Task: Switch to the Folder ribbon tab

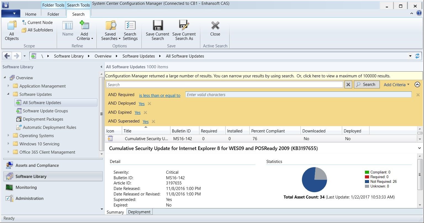Action: pyautogui.click(x=53, y=14)
